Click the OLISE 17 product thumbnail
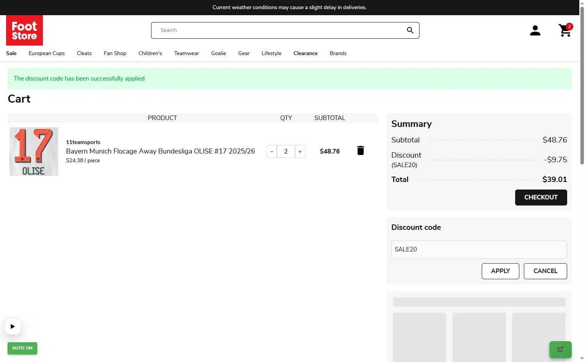The image size is (585, 362). (34, 152)
